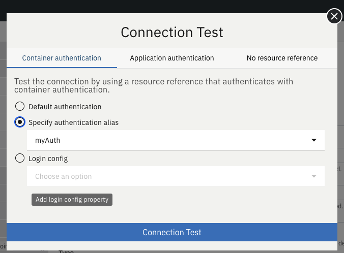The height and width of the screenshot is (253, 344).
Task: Click the arrow of the login config dropdown
Action: point(314,176)
